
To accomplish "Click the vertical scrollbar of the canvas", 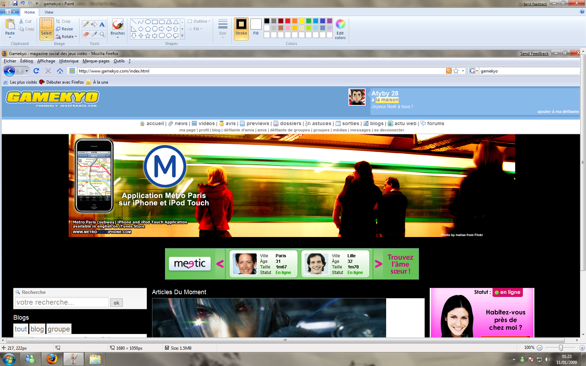I will pos(583,162).
